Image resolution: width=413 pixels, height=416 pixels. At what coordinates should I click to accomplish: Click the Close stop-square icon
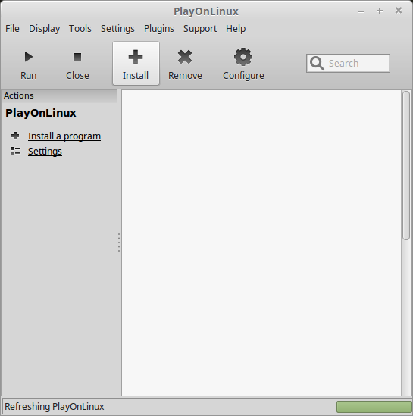(x=77, y=57)
